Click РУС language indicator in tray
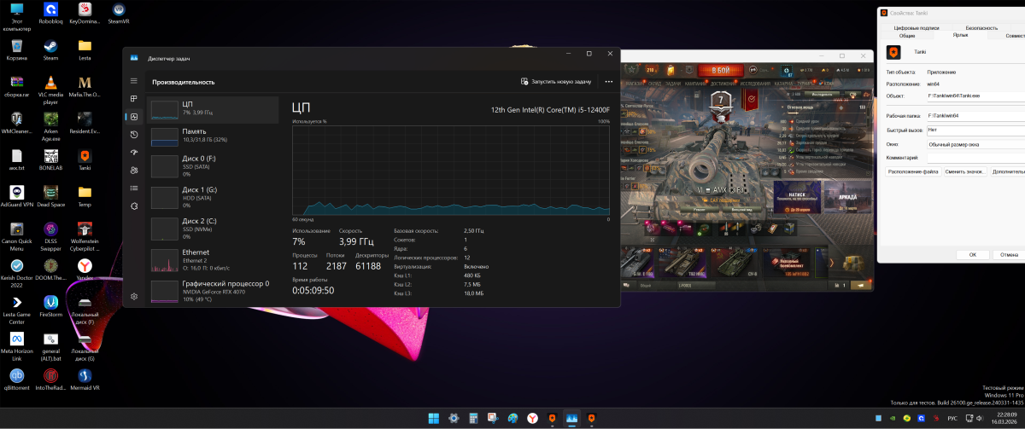 pos(953,418)
